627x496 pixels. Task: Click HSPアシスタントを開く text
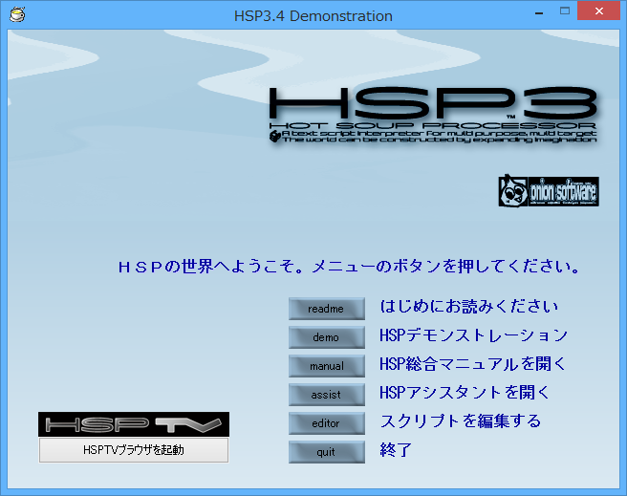(465, 393)
